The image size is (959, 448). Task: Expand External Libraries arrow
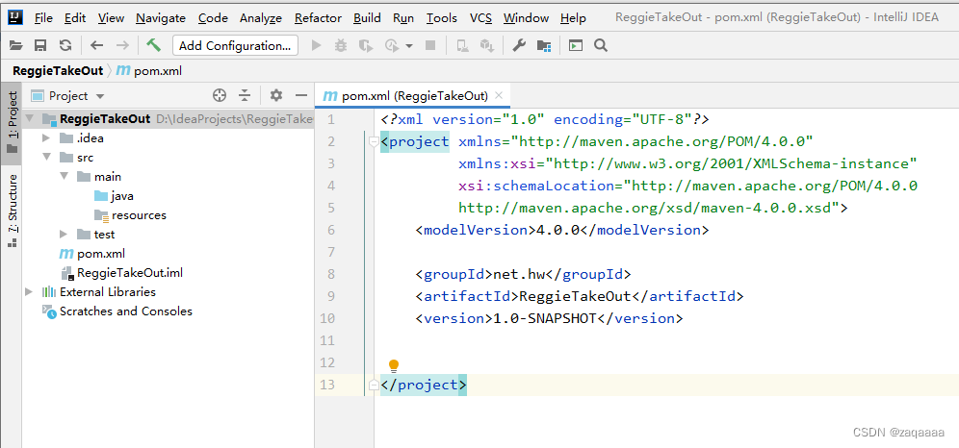29,291
